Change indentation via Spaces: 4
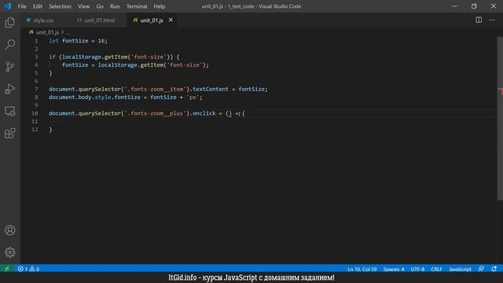503x283 pixels. pyautogui.click(x=394, y=269)
